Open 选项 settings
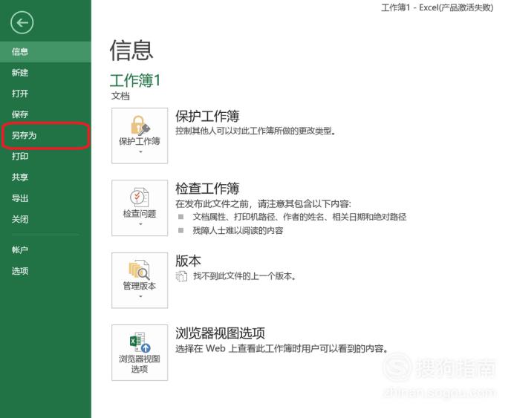514x418 pixels. pos(45,271)
